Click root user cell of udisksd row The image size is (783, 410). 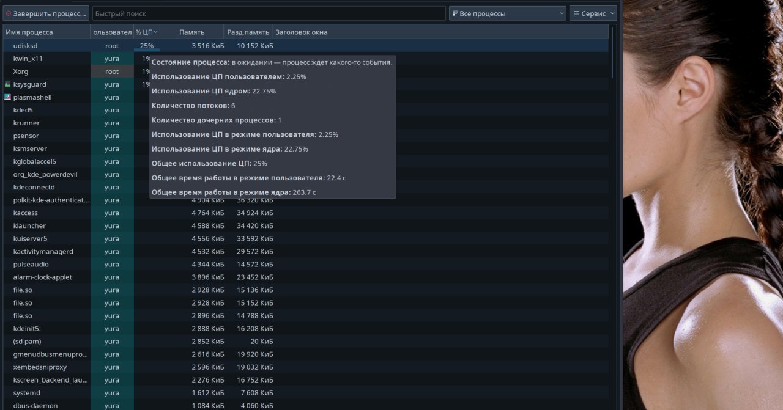tap(112, 46)
